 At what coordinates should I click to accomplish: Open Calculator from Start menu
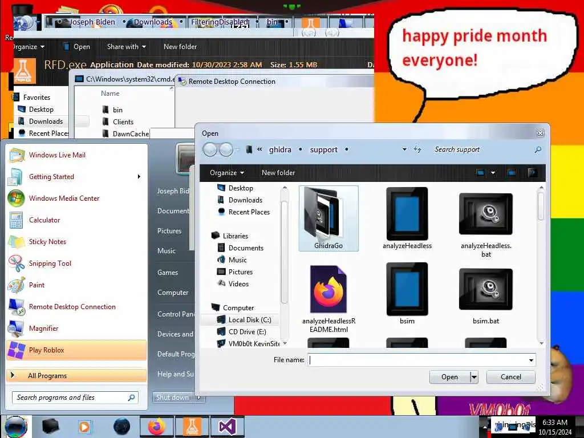[x=76, y=220]
